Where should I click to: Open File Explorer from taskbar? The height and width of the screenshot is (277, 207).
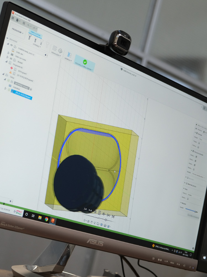tap(40, 217)
